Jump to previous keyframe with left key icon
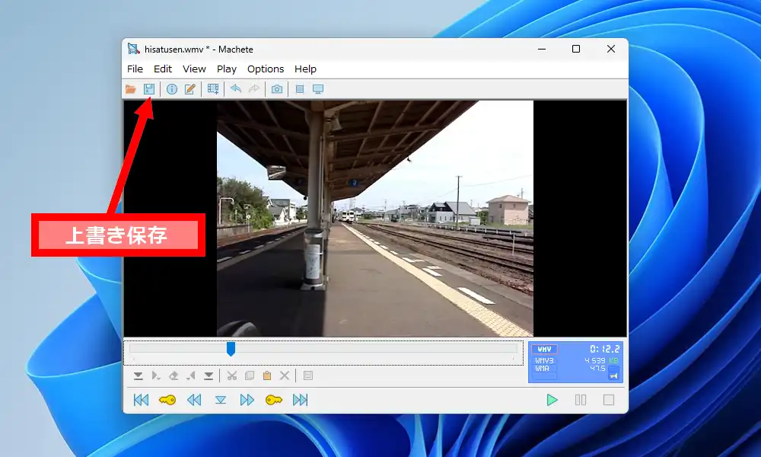 pos(167,400)
